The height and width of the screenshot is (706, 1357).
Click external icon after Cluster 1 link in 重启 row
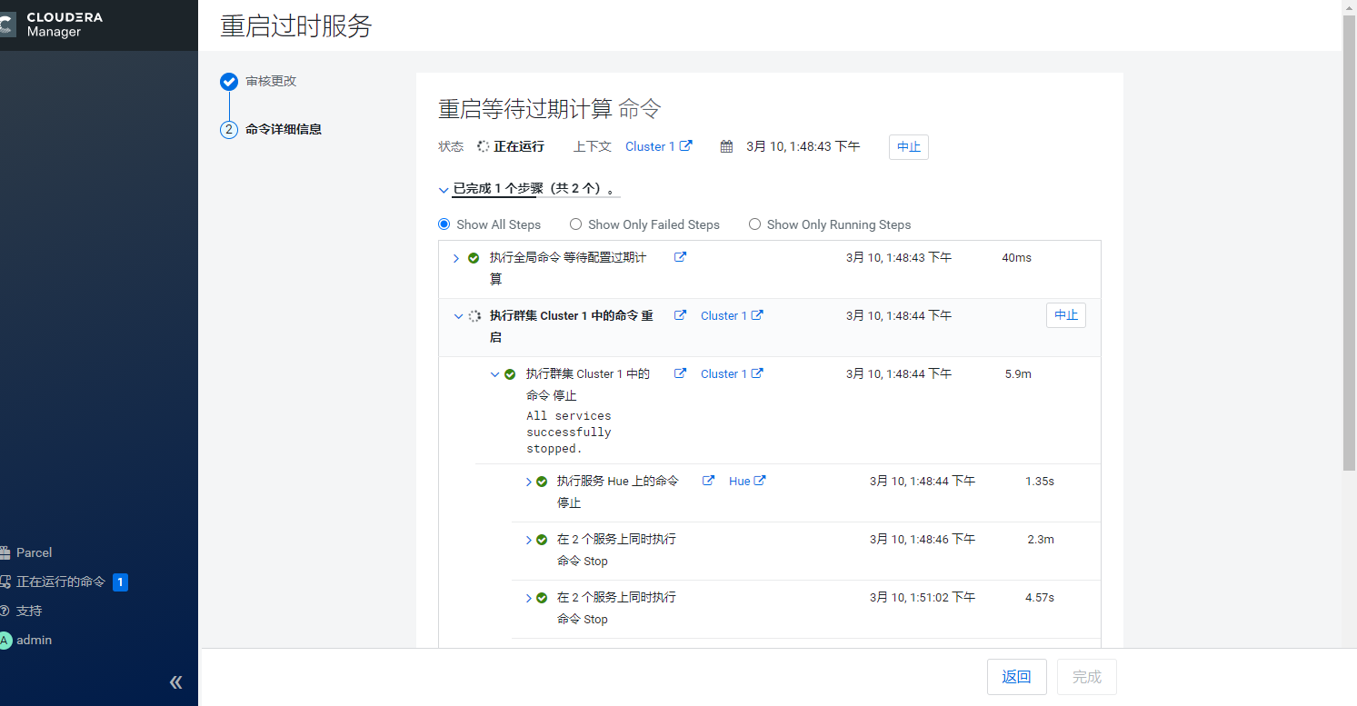tap(757, 315)
